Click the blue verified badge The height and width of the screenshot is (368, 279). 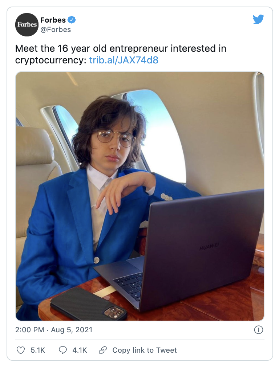pyautogui.click(x=72, y=20)
